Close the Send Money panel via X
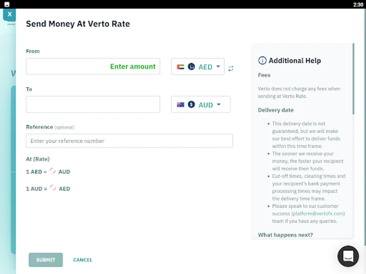 pos(10,14)
